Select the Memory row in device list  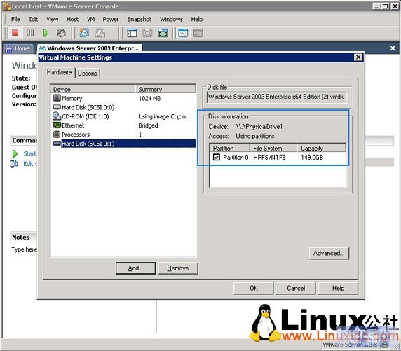123,98
